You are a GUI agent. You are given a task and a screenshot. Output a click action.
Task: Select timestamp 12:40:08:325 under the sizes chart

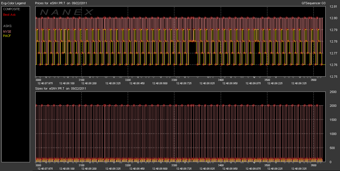pos(113,169)
